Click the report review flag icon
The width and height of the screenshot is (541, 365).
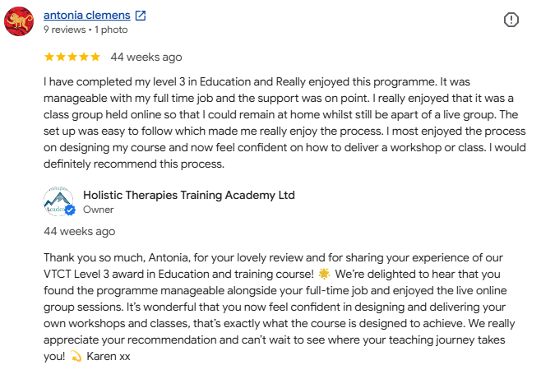pyautogui.click(x=511, y=20)
